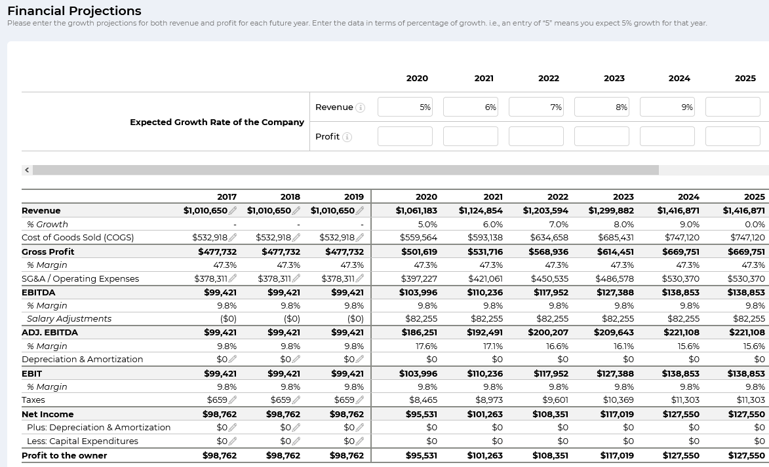Focus the 2024 Profit growth field

pos(667,136)
